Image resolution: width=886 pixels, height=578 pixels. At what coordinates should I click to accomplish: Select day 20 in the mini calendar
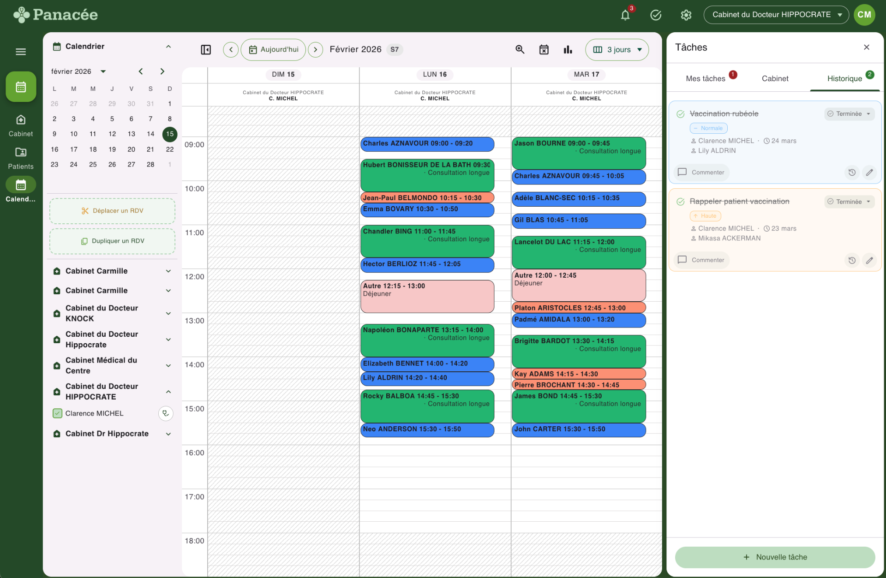tap(132, 149)
